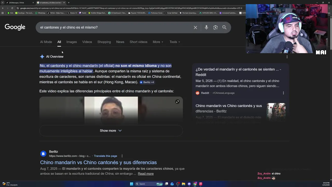
Task: Open the Duolingo bookmark
Action: 24,13
